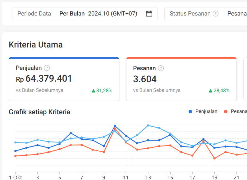Select the Pesanan metric card
This screenshot has height=180, width=247.
point(181,79)
